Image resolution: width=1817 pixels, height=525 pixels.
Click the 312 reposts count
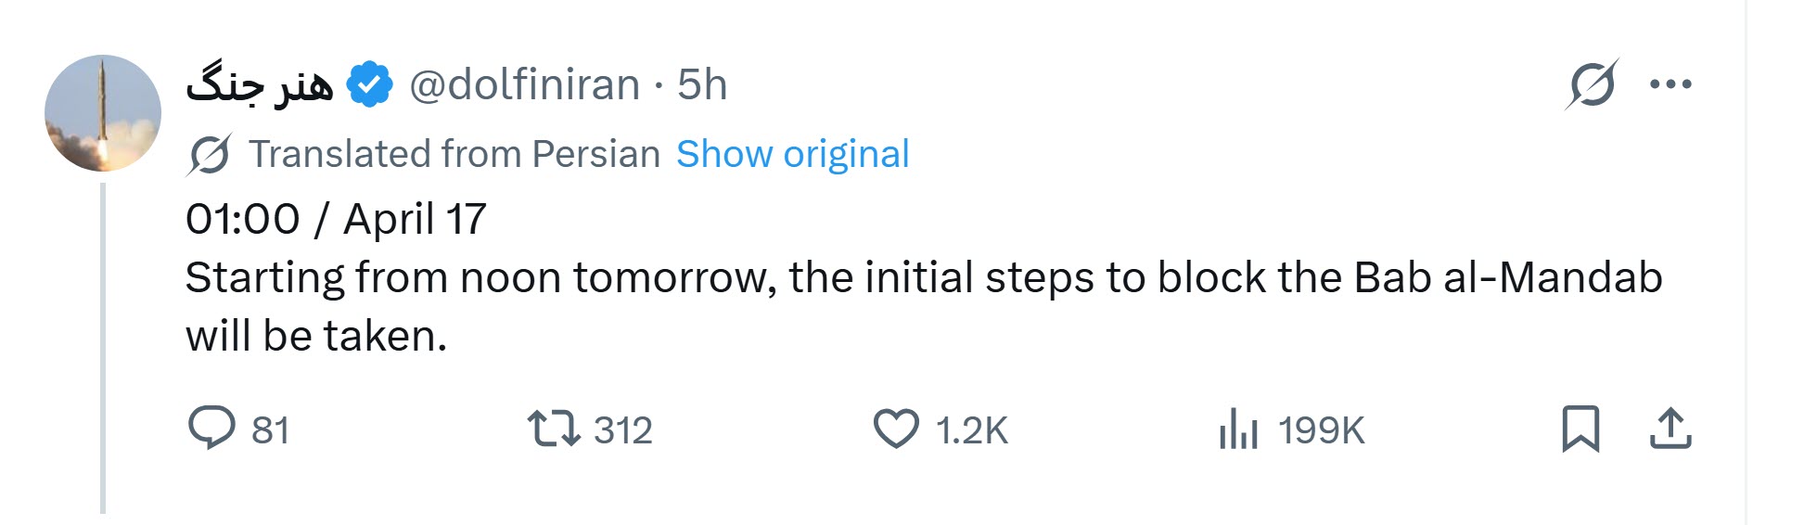tap(623, 430)
